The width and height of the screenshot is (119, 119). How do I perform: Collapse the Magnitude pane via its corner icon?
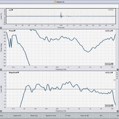(x=1, y=111)
